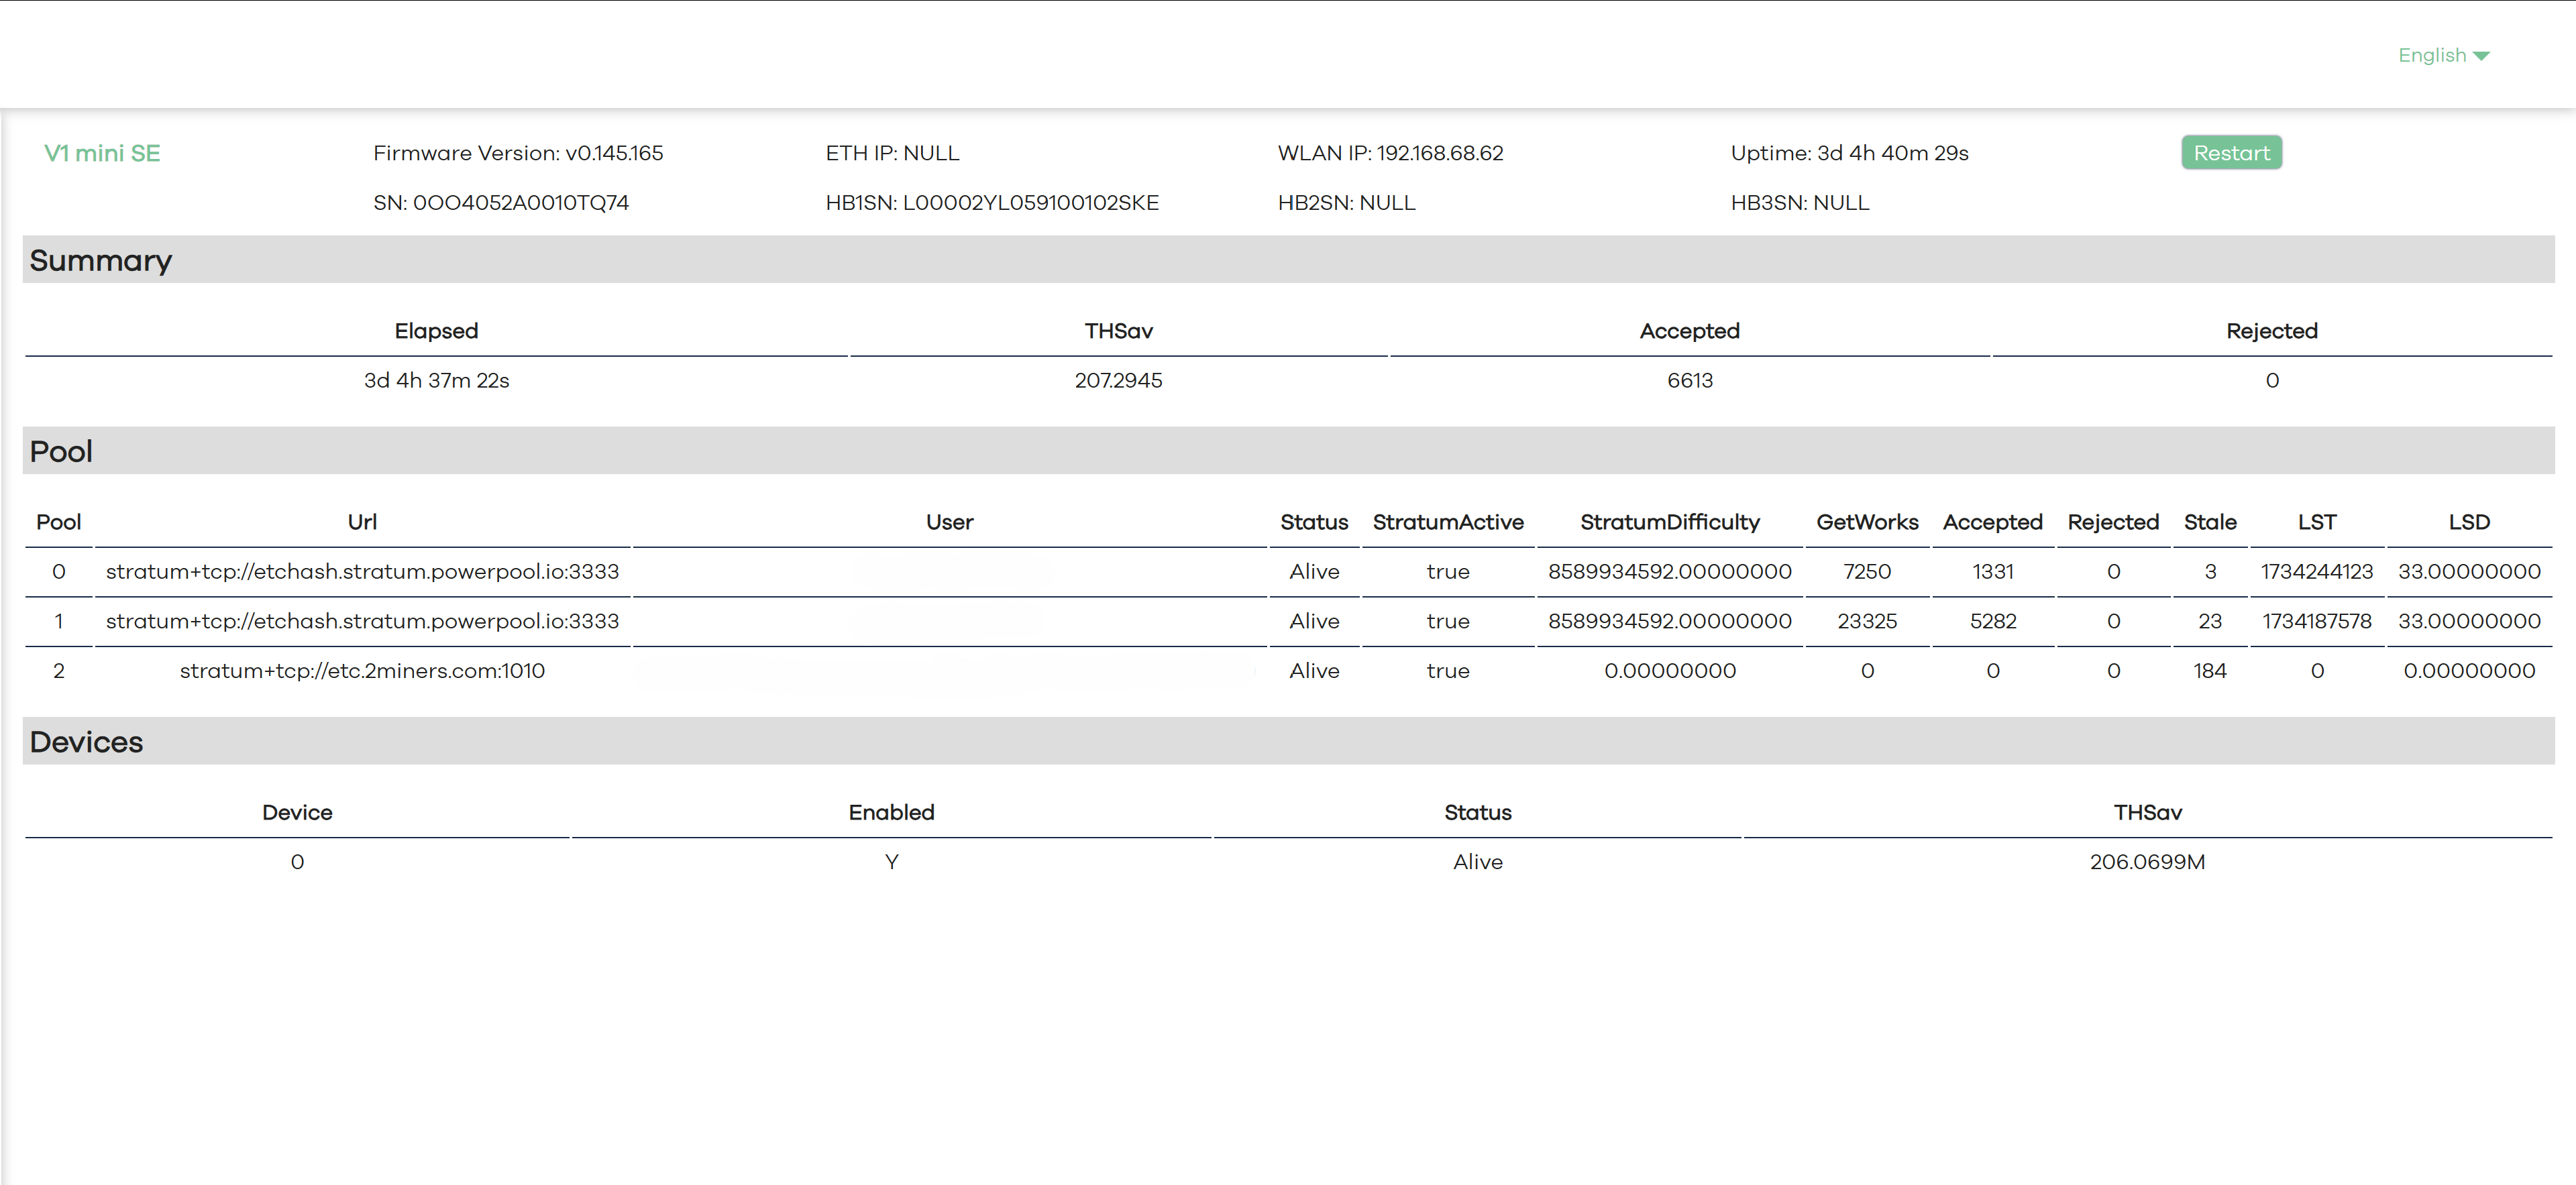Click the Devices section header
Screen dimensions: 2576x1185
[86, 742]
